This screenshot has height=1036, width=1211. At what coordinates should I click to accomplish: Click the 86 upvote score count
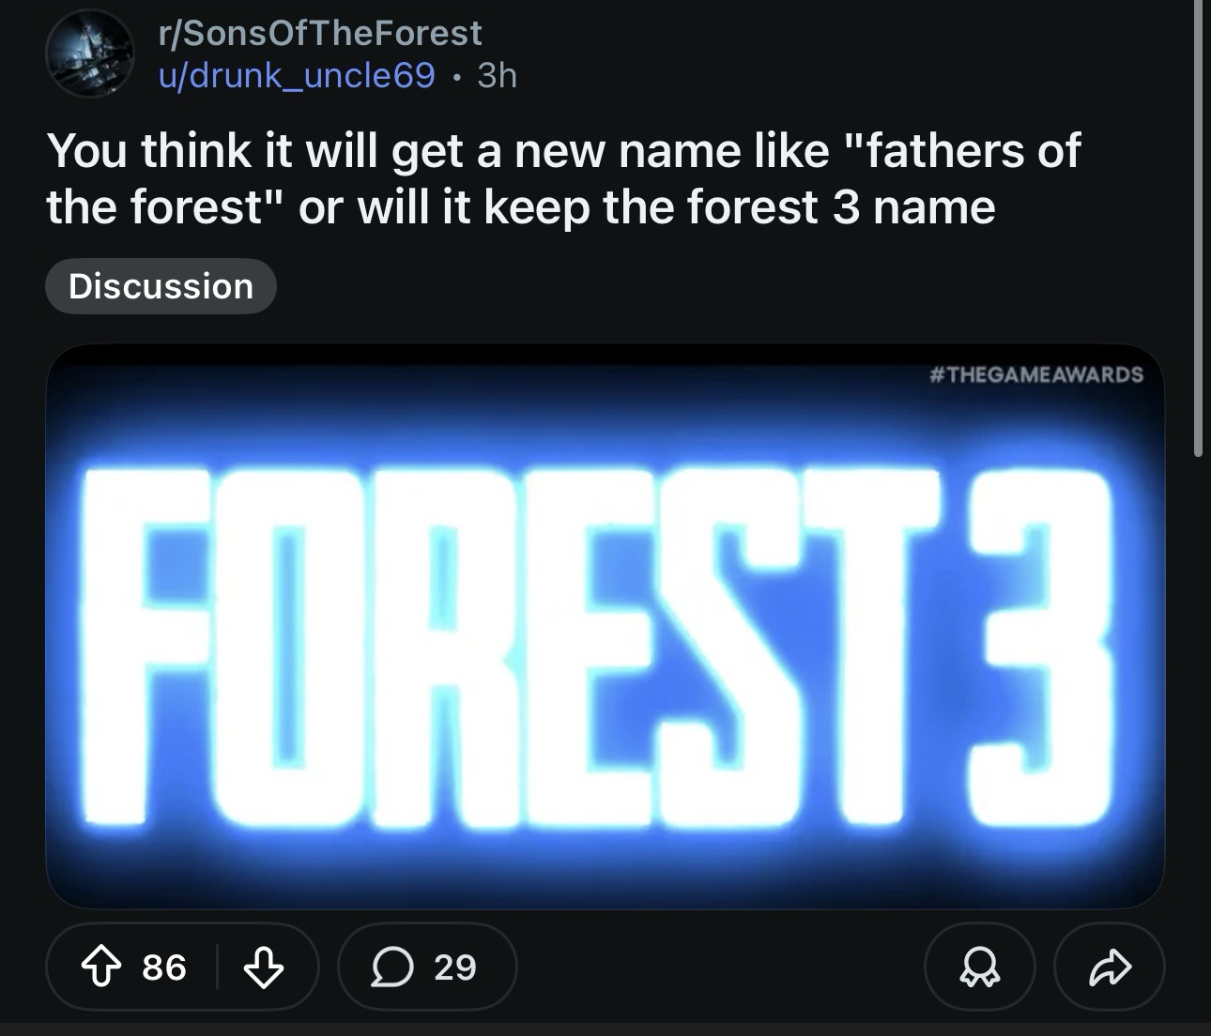164,967
